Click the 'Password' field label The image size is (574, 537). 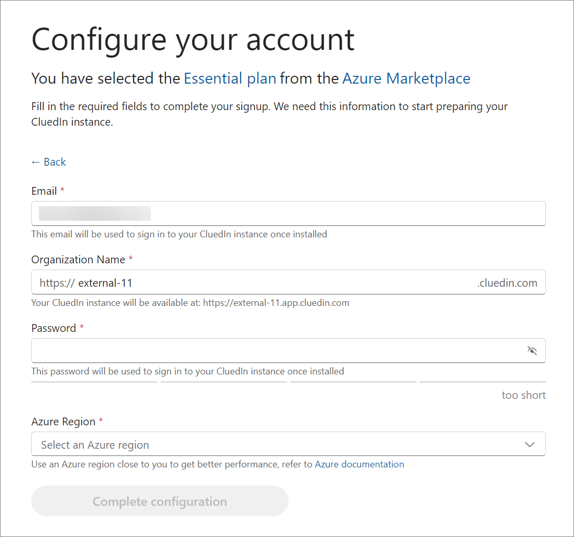pos(54,328)
